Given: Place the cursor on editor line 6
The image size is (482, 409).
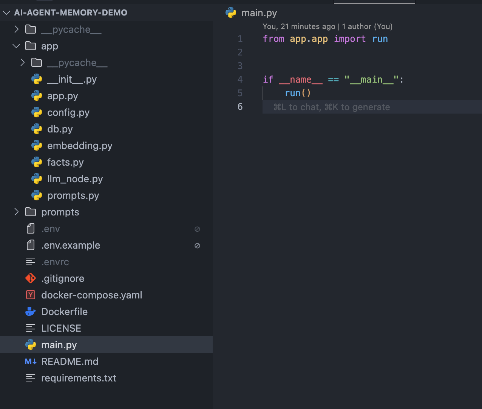Looking at the screenshot, I should (372, 107).
